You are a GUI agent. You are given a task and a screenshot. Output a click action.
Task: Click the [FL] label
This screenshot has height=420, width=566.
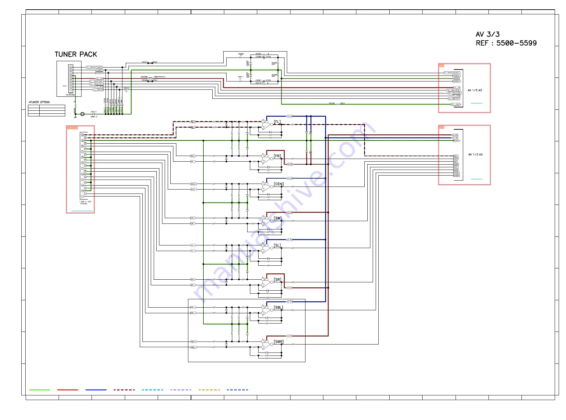(x=277, y=122)
